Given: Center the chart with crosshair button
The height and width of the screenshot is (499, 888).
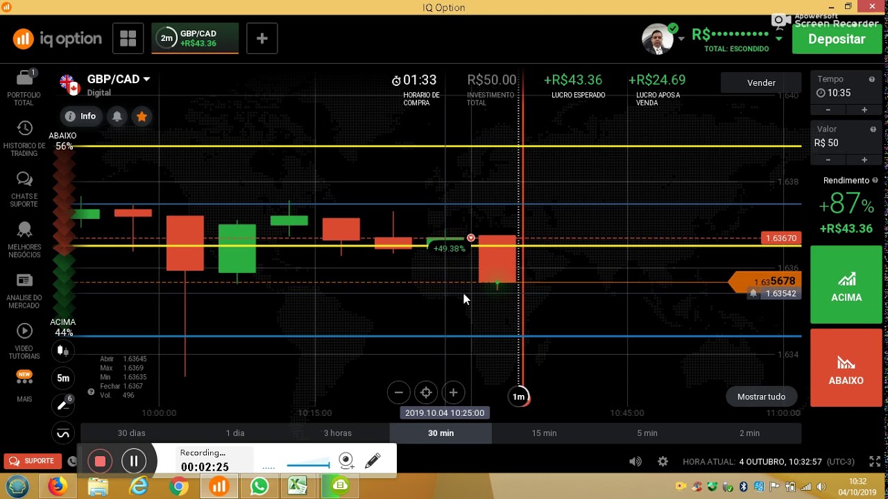Looking at the screenshot, I should (426, 392).
